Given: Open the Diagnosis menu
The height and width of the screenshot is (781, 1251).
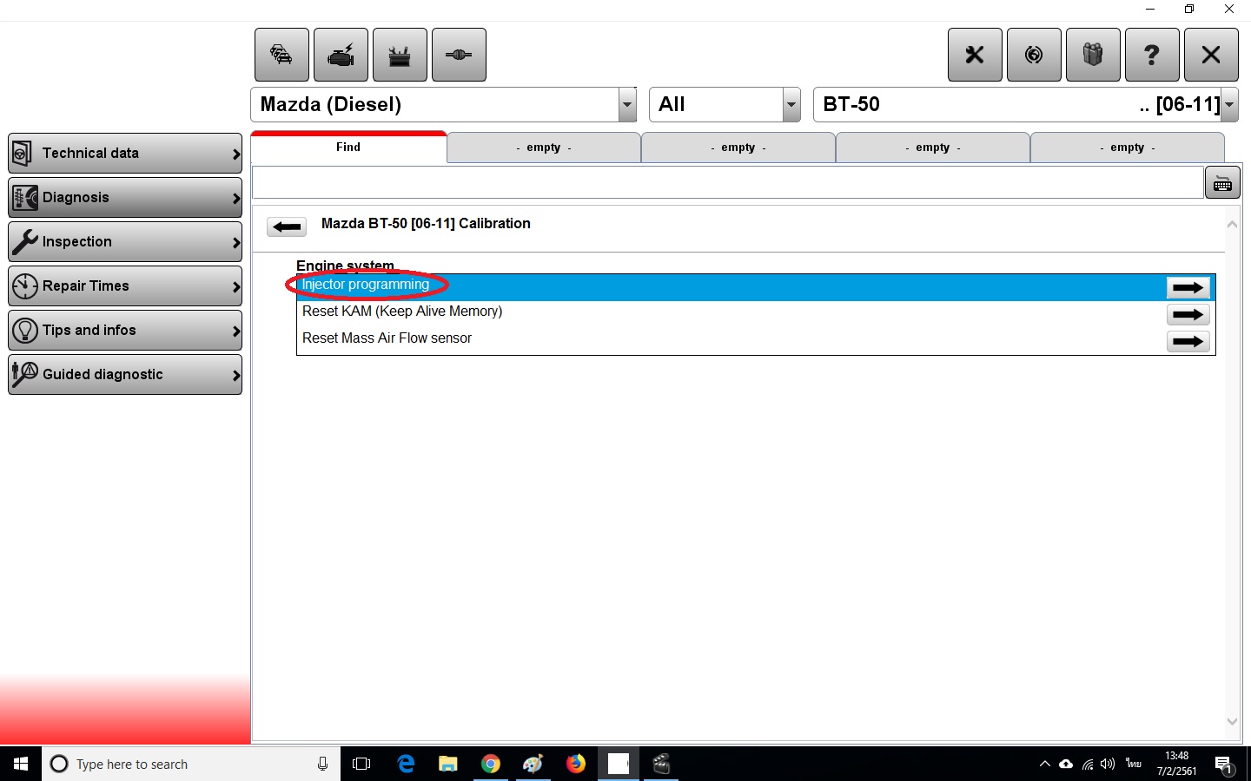Looking at the screenshot, I should (125, 198).
